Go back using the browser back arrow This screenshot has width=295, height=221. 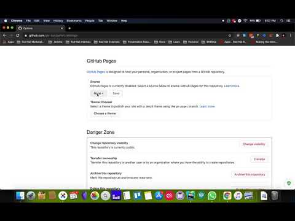coord(4,36)
